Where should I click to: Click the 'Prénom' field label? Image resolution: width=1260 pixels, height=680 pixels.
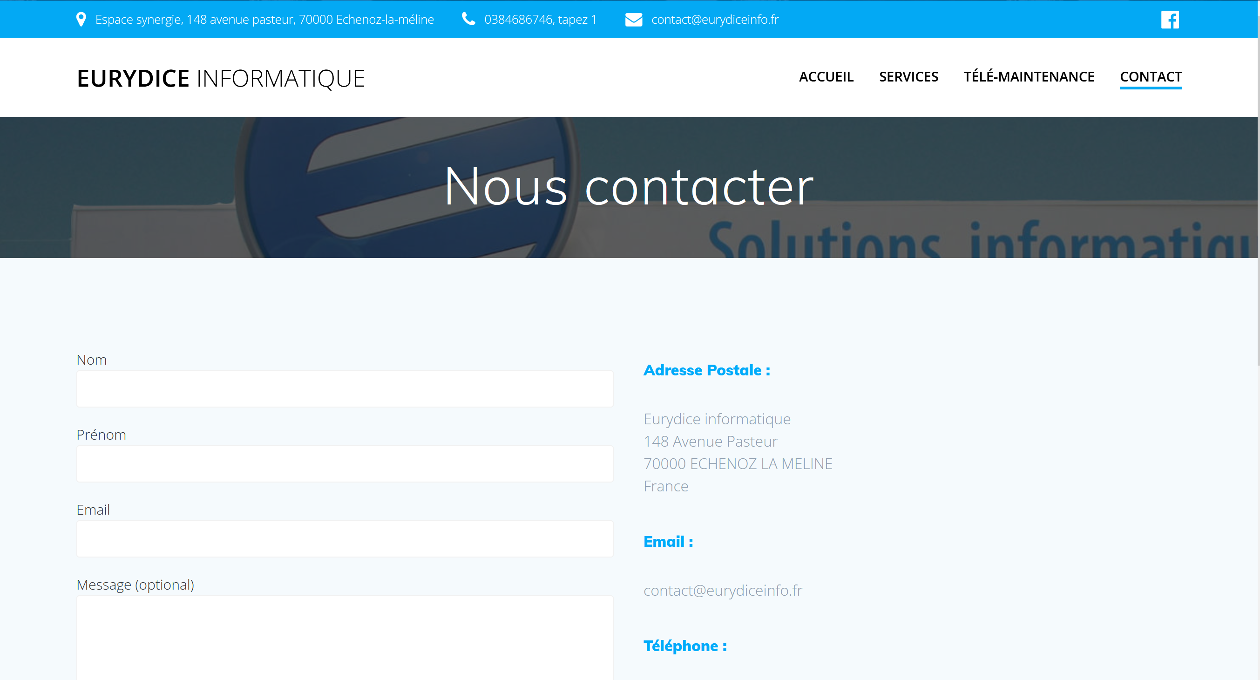pyautogui.click(x=101, y=435)
